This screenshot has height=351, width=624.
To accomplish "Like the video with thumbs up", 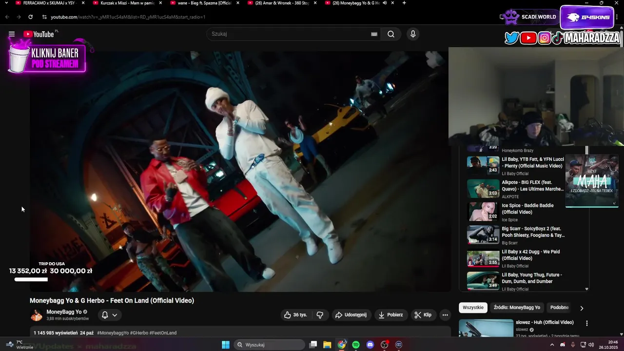I will click(296, 315).
